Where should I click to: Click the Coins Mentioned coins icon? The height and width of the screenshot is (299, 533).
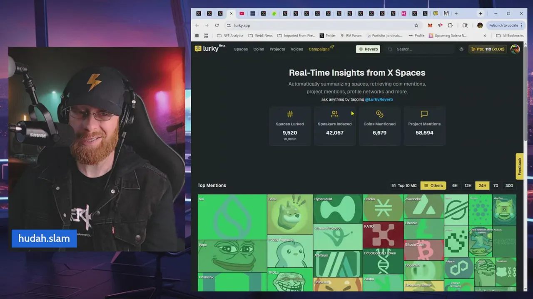(379, 114)
